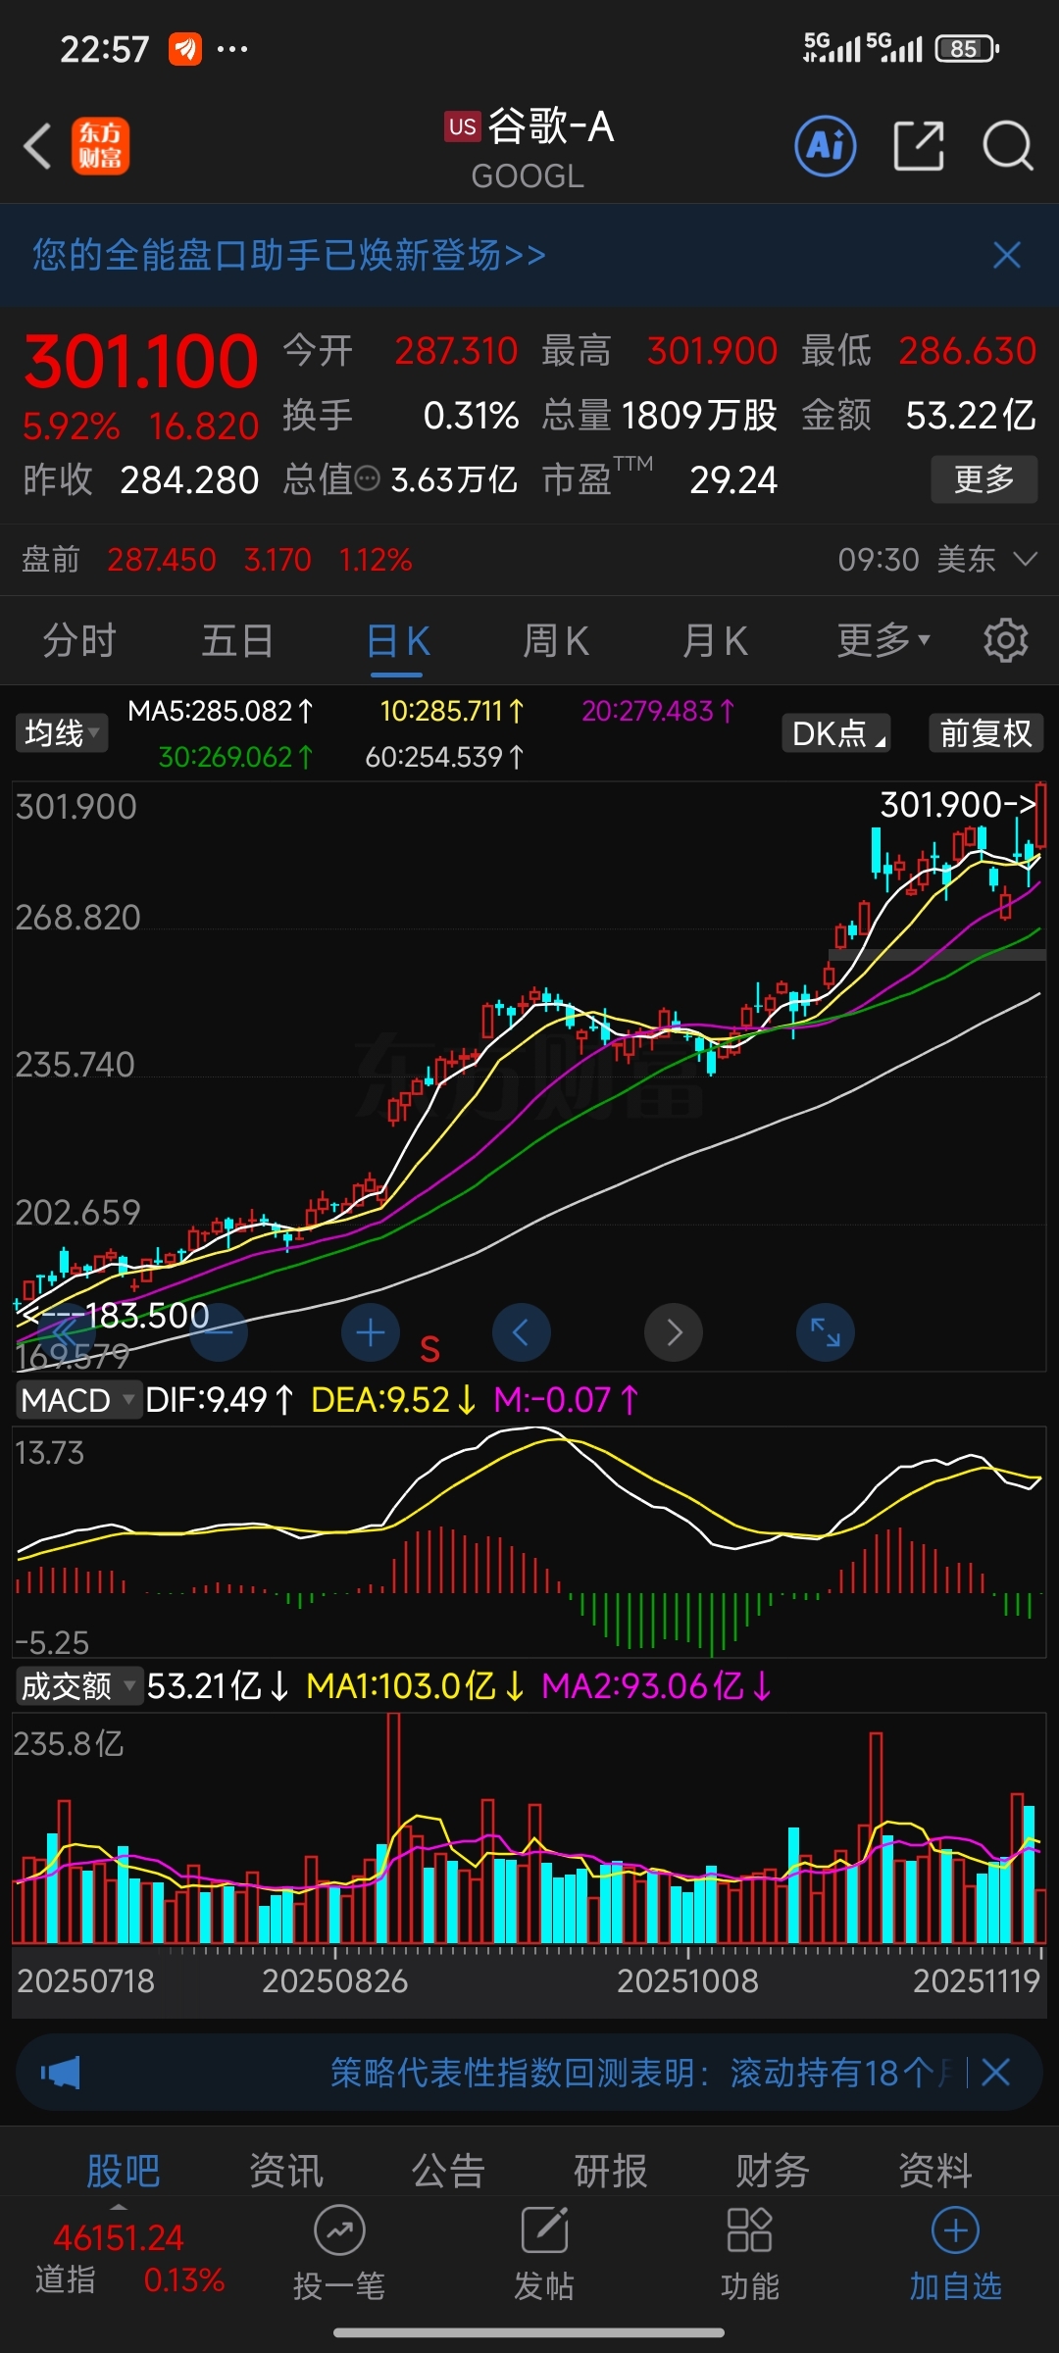Open chart settings gear icon
This screenshot has height=2353, width=1059.
[x=1006, y=641]
